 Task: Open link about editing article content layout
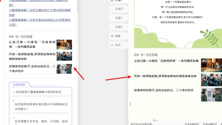(40, 12)
